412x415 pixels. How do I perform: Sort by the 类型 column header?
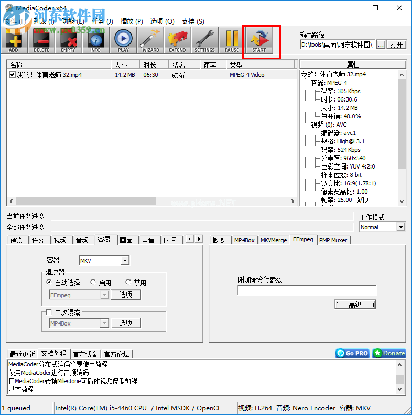[x=261, y=65]
